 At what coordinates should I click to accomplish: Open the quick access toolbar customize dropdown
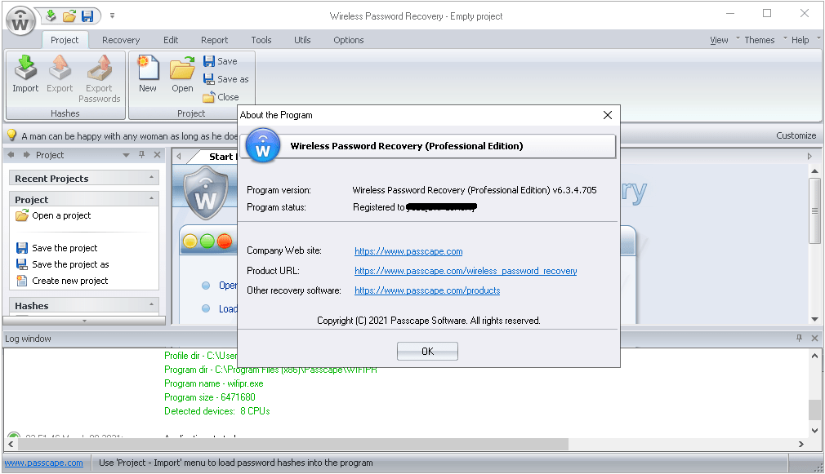pos(112,16)
